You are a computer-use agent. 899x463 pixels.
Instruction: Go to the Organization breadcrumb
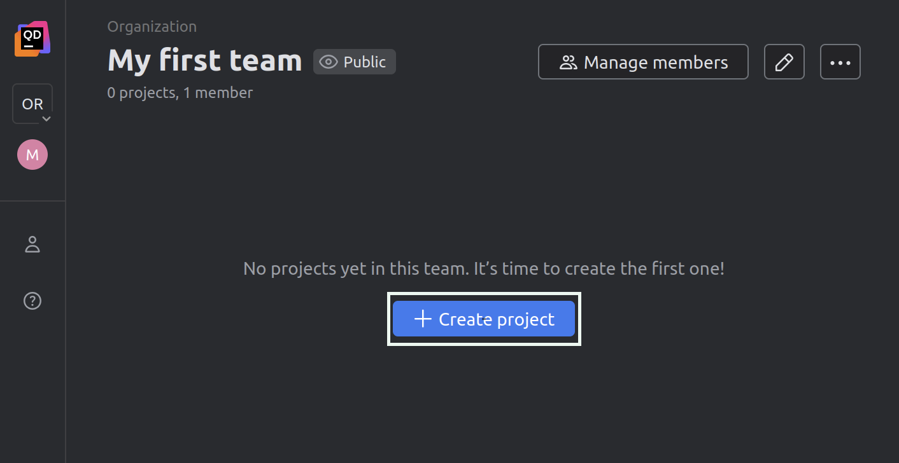tap(152, 27)
